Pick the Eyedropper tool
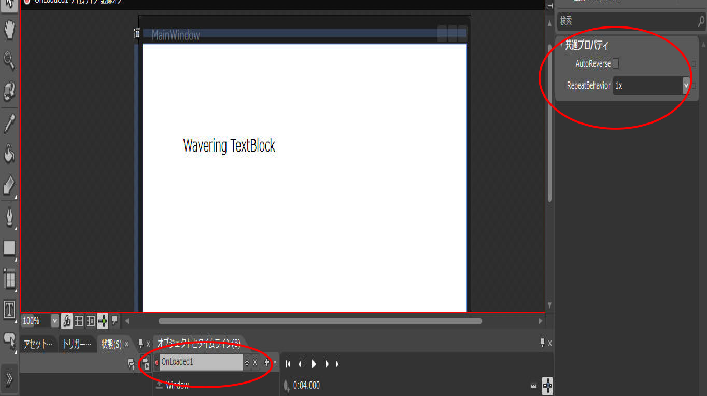The width and height of the screenshot is (707, 396). (x=9, y=124)
